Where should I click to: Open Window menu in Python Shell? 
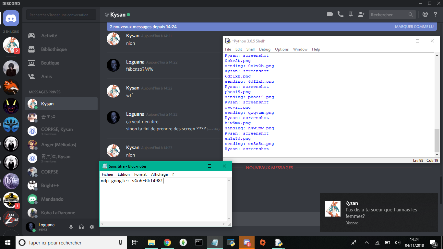pyautogui.click(x=300, y=49)
